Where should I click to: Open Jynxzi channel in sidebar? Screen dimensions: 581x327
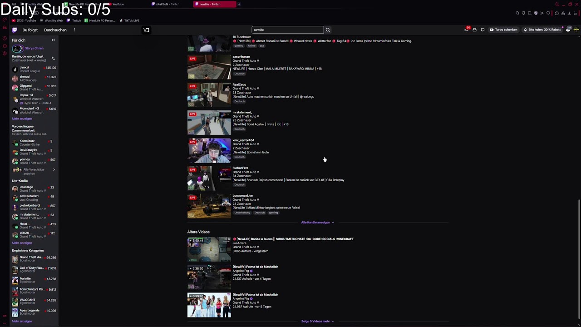pyautogui.click(x=34, y=69)
